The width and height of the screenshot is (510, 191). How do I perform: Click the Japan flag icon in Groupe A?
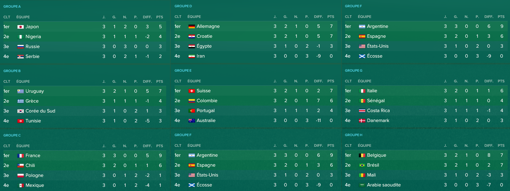pyautogui.click(x=21, y=27)
